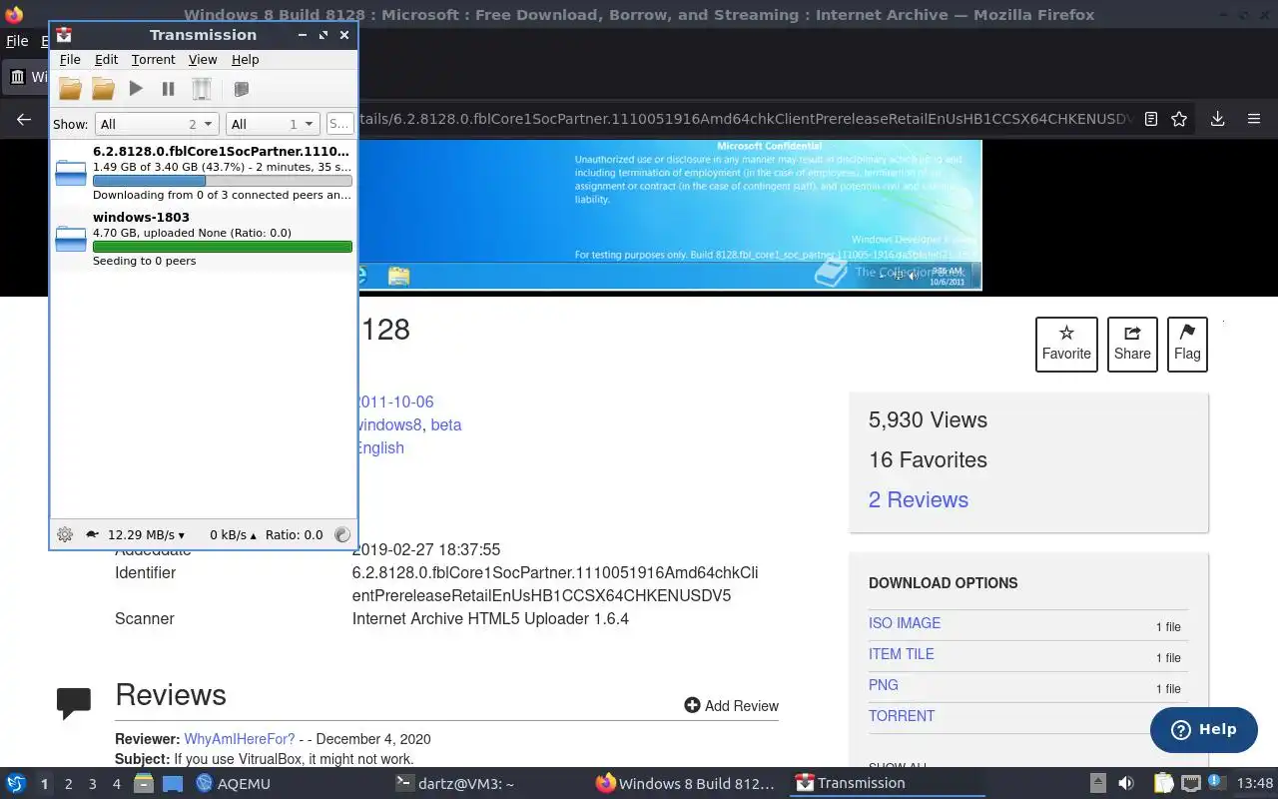Click the torrent search input field
The width and height of the screenshot is (1278, 799).
(x=339, y=124)
